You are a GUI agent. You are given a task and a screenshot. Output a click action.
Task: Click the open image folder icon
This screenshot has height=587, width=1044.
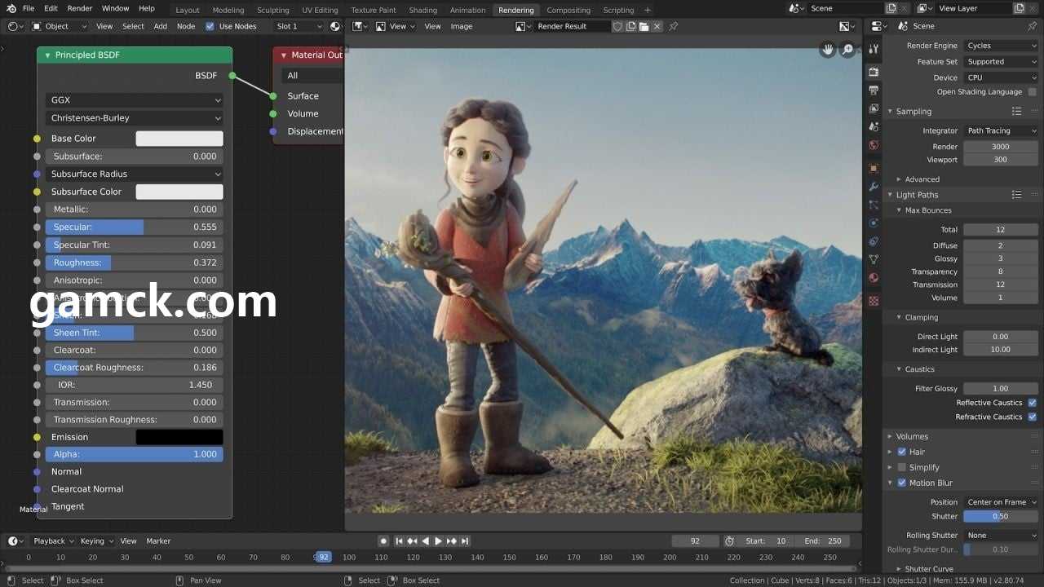[x=644, y=26]
